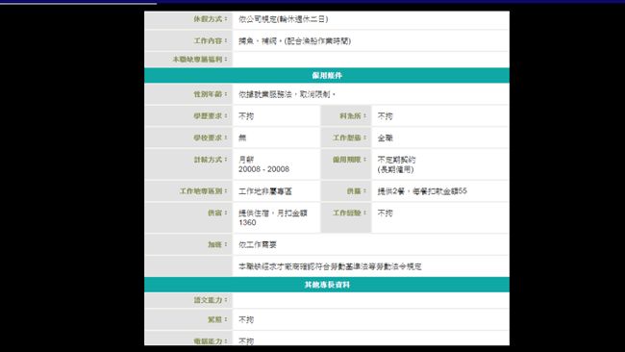Screen dimensions: 625x352
Task: Click the 駕照 label
Action: tap(217, 319)
